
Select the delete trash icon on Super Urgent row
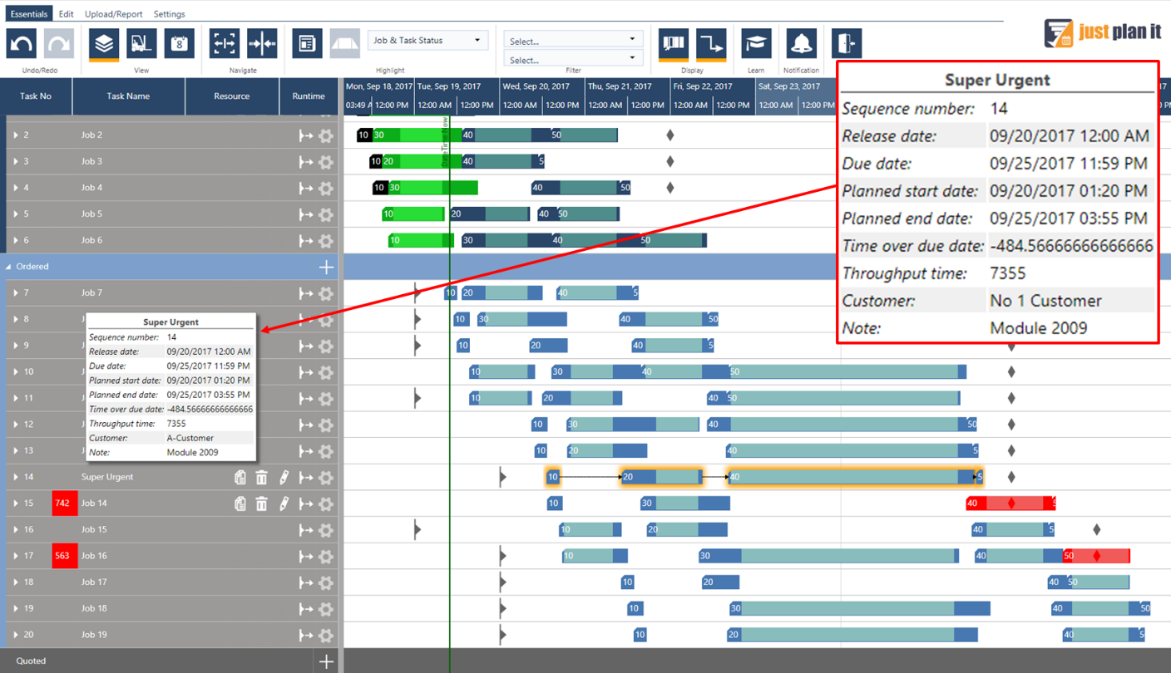(x=262, y=477)
